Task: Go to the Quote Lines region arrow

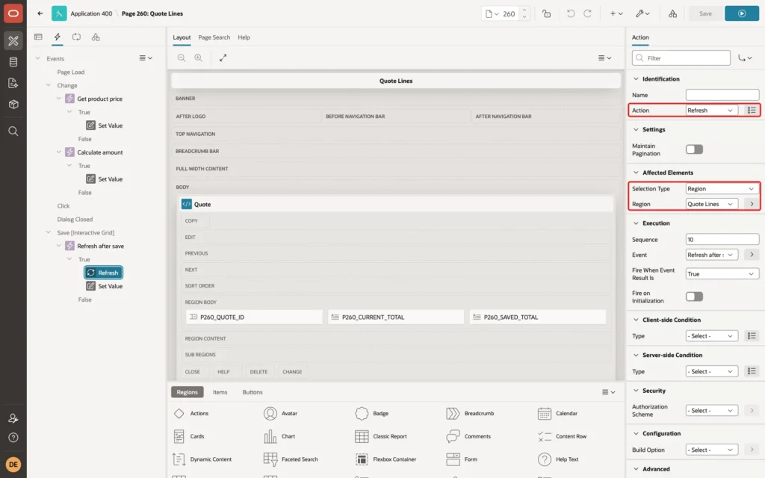Action: click(x=752, y=204)
